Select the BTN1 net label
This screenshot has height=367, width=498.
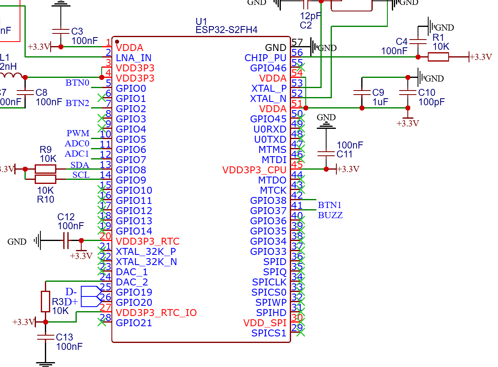330,205
